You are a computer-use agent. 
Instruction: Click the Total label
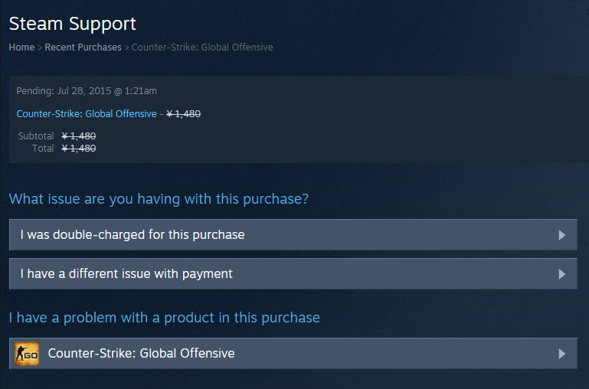point(43,149)
